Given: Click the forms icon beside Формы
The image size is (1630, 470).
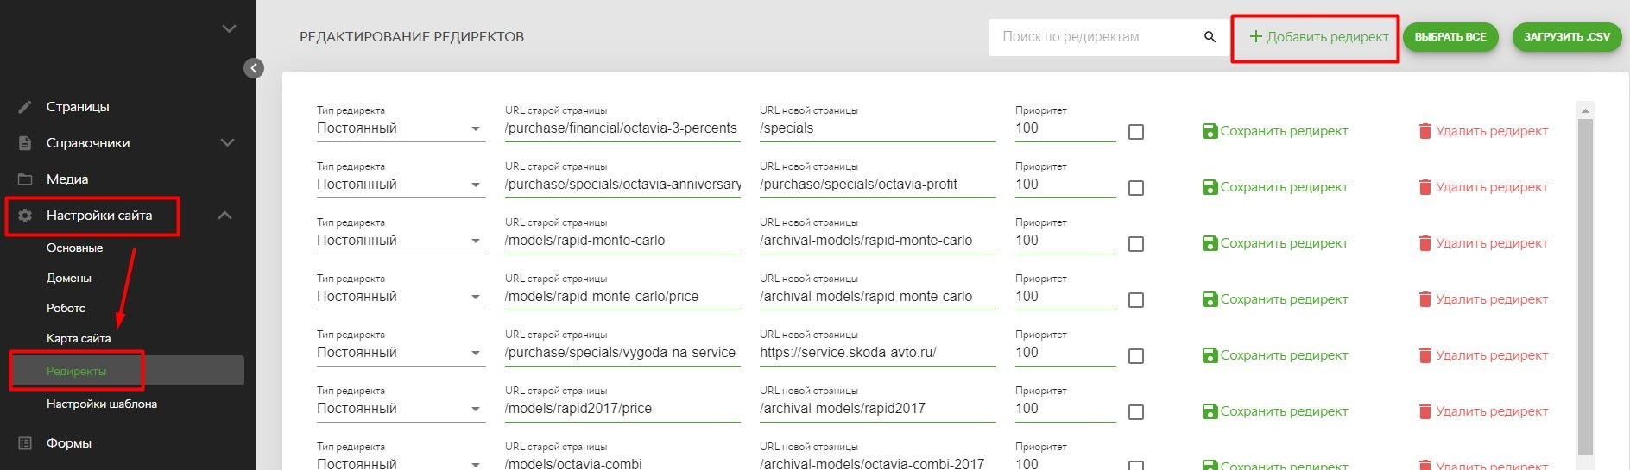Looking at the screenshot, I should [x=25, y=443].
